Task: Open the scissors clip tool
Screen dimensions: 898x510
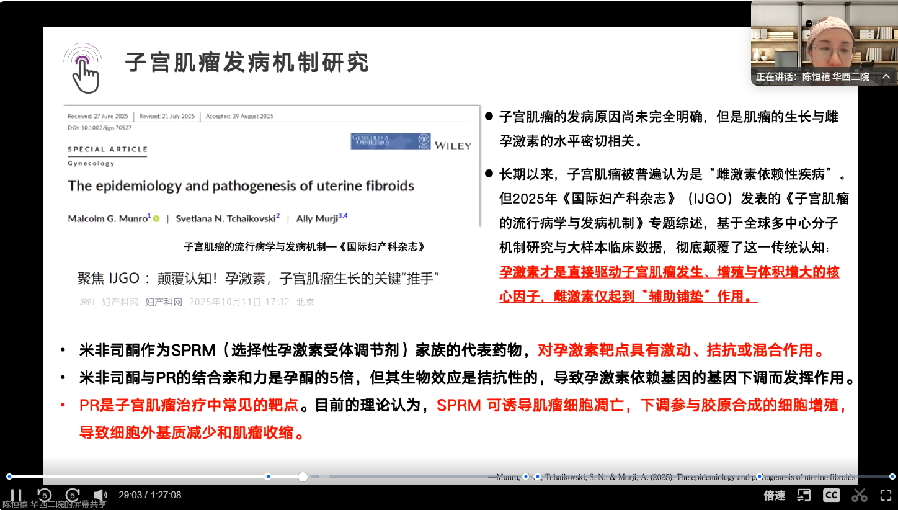Action: (x=859, y=495)
